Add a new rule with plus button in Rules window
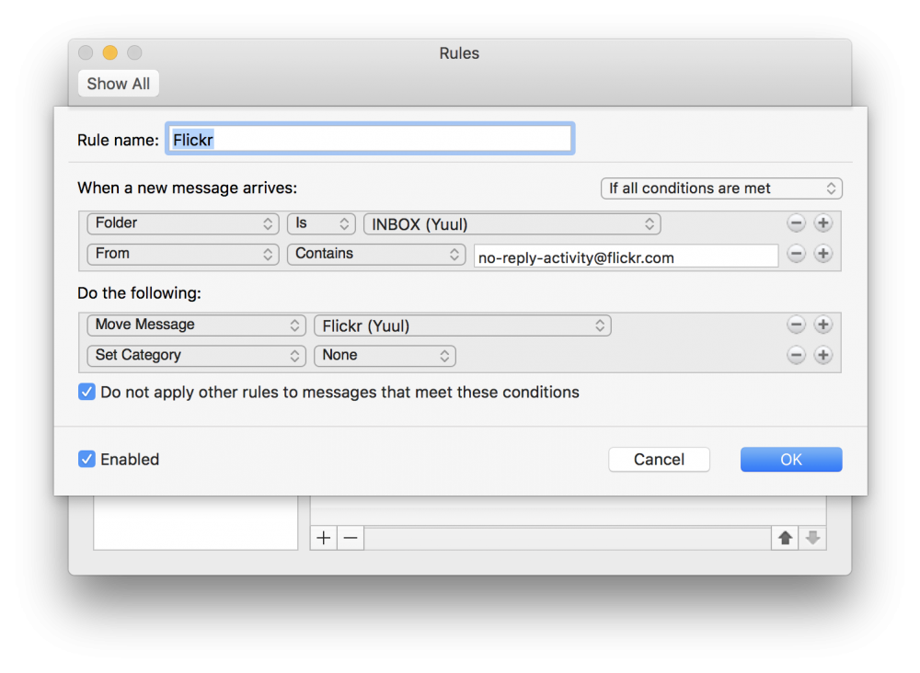This screenshot has height=673, width=920. tap(324, 538)
